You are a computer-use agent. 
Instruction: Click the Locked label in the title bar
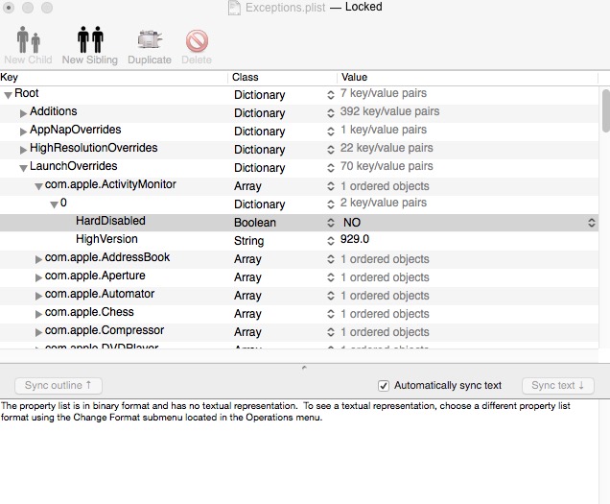[364, 7]
